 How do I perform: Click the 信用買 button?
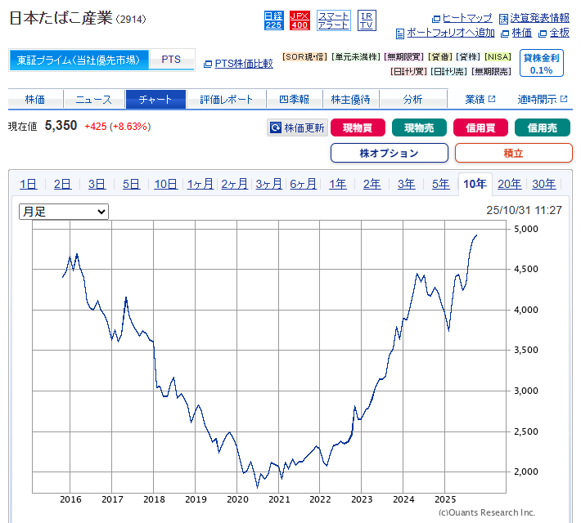480,127
